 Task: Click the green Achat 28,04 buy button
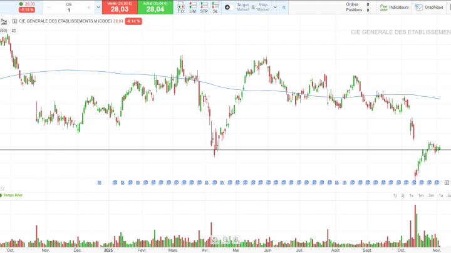point(155,7)
